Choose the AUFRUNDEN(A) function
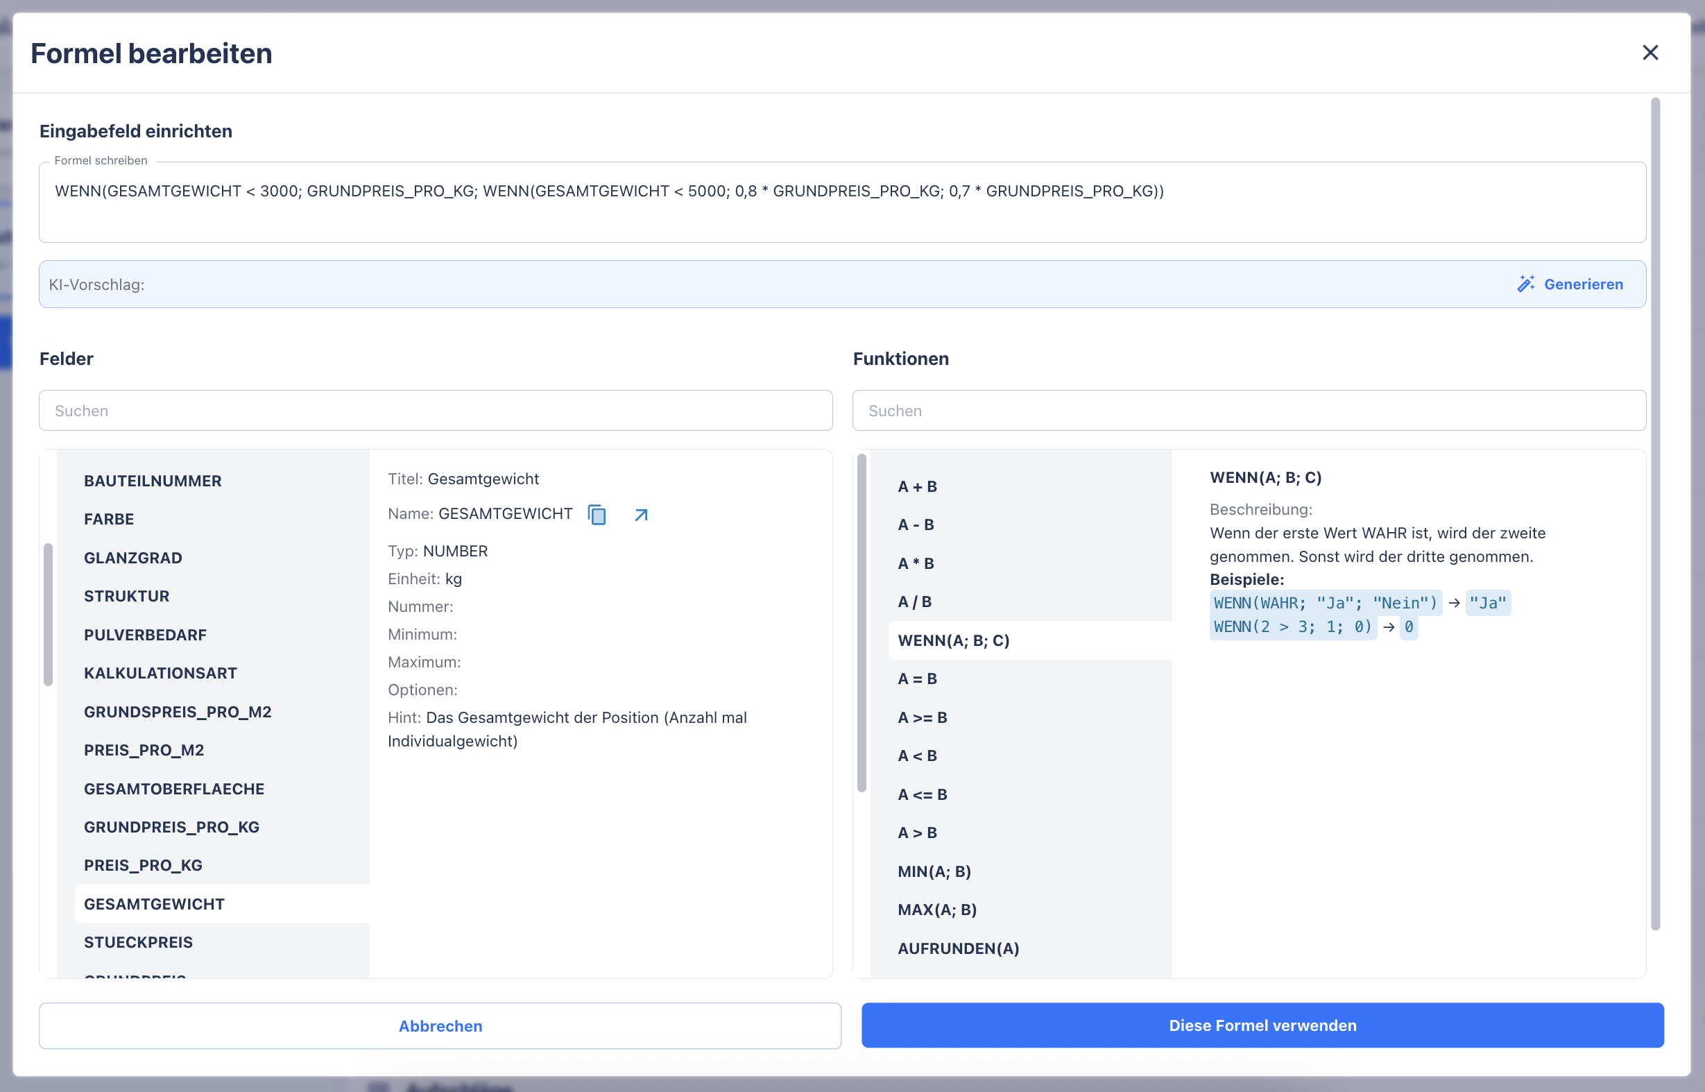This screenshot has width=1705, height=1092. (x=959, y=948)
